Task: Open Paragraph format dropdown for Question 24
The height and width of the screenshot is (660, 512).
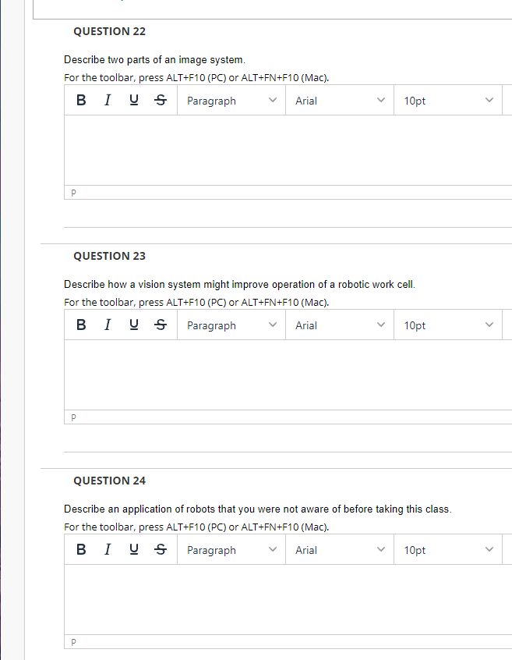Action: click(231, 550)
